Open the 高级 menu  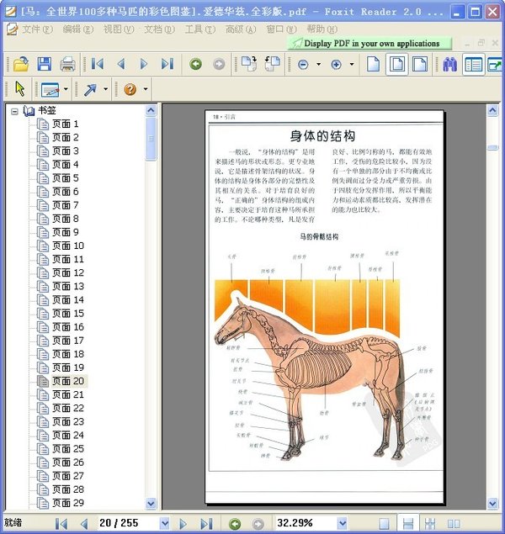(241, 29)
